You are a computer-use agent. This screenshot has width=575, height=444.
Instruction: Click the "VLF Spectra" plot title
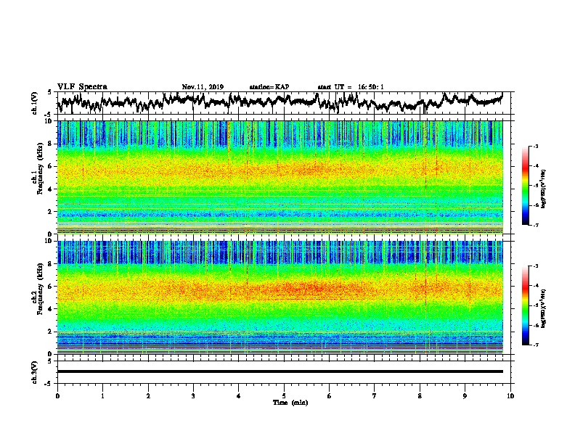click(82, 87)
